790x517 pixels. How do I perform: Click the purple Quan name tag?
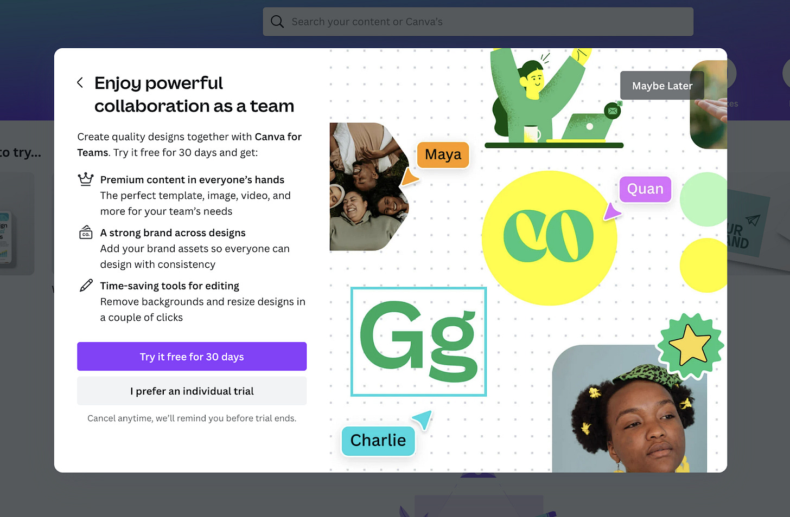click(645, 189)
